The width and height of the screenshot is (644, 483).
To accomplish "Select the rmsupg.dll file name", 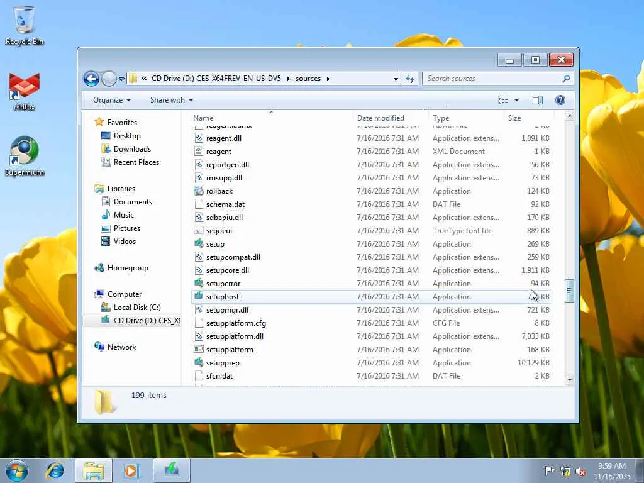I will 225,178.
